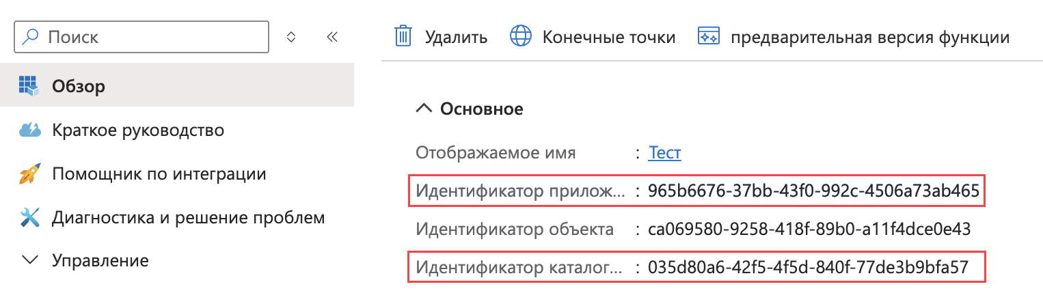
Task: Click the globe Конечные точки icon
Action: pos(521,37)
